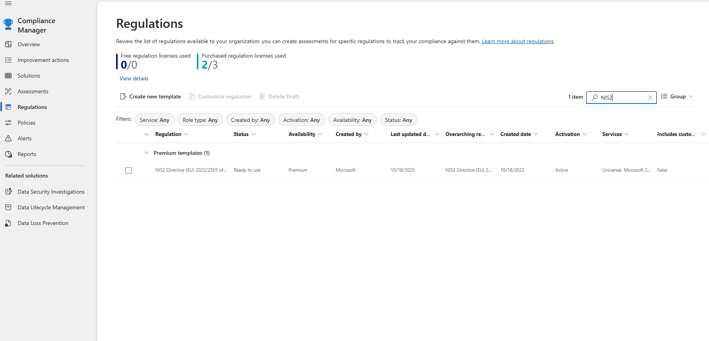Open the Created date column menu
The height and width of the screenshot is (341, 709).
click(x=536, y=134)
